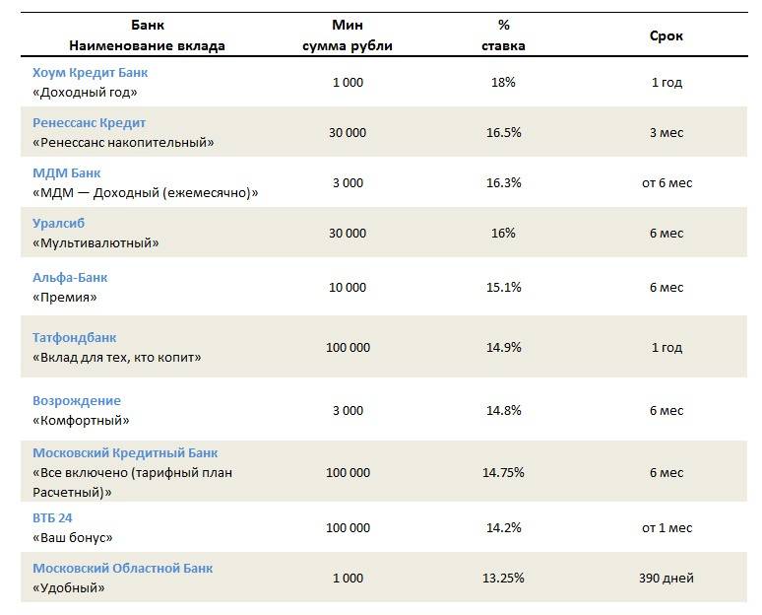Select the Банк Наименование вклада header
Viewport: 762px width, 615px height.
148,35
